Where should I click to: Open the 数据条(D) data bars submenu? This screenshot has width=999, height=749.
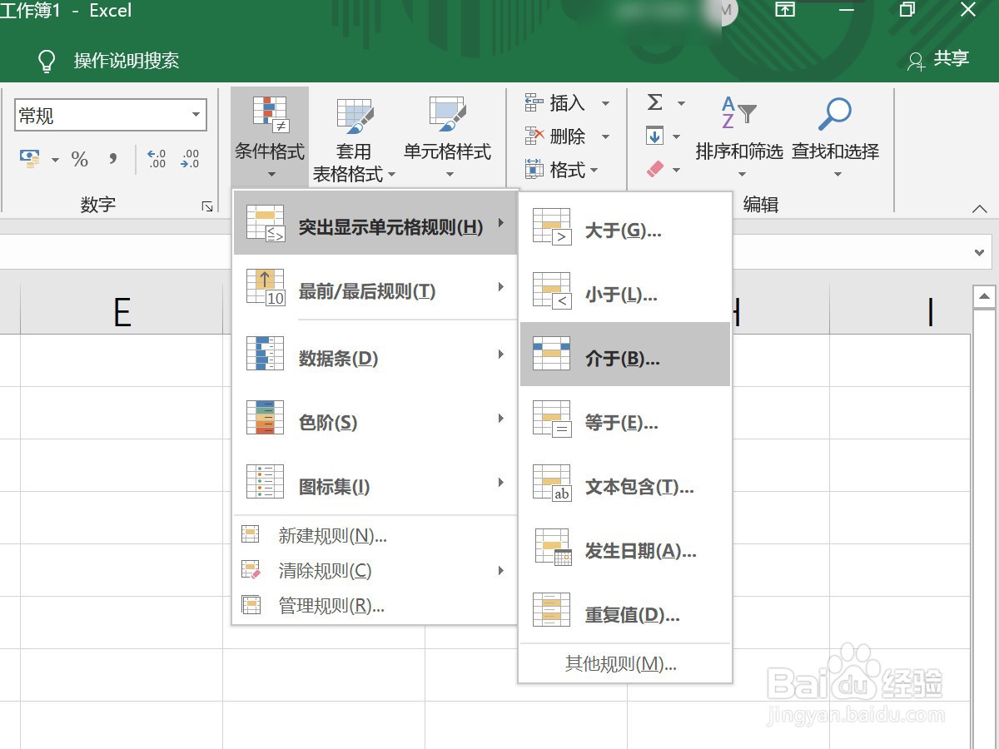[375, 355]
